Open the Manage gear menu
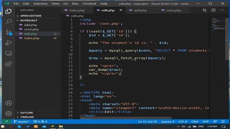The height and width of the screenshot is (129, 230). pyautogui.click(x=8, y=113)
